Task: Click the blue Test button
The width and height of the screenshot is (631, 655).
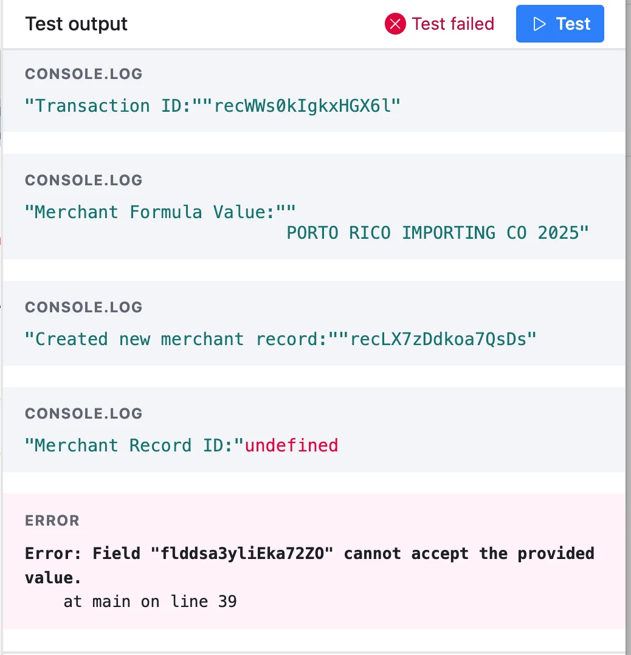Action: click(559, 24)
